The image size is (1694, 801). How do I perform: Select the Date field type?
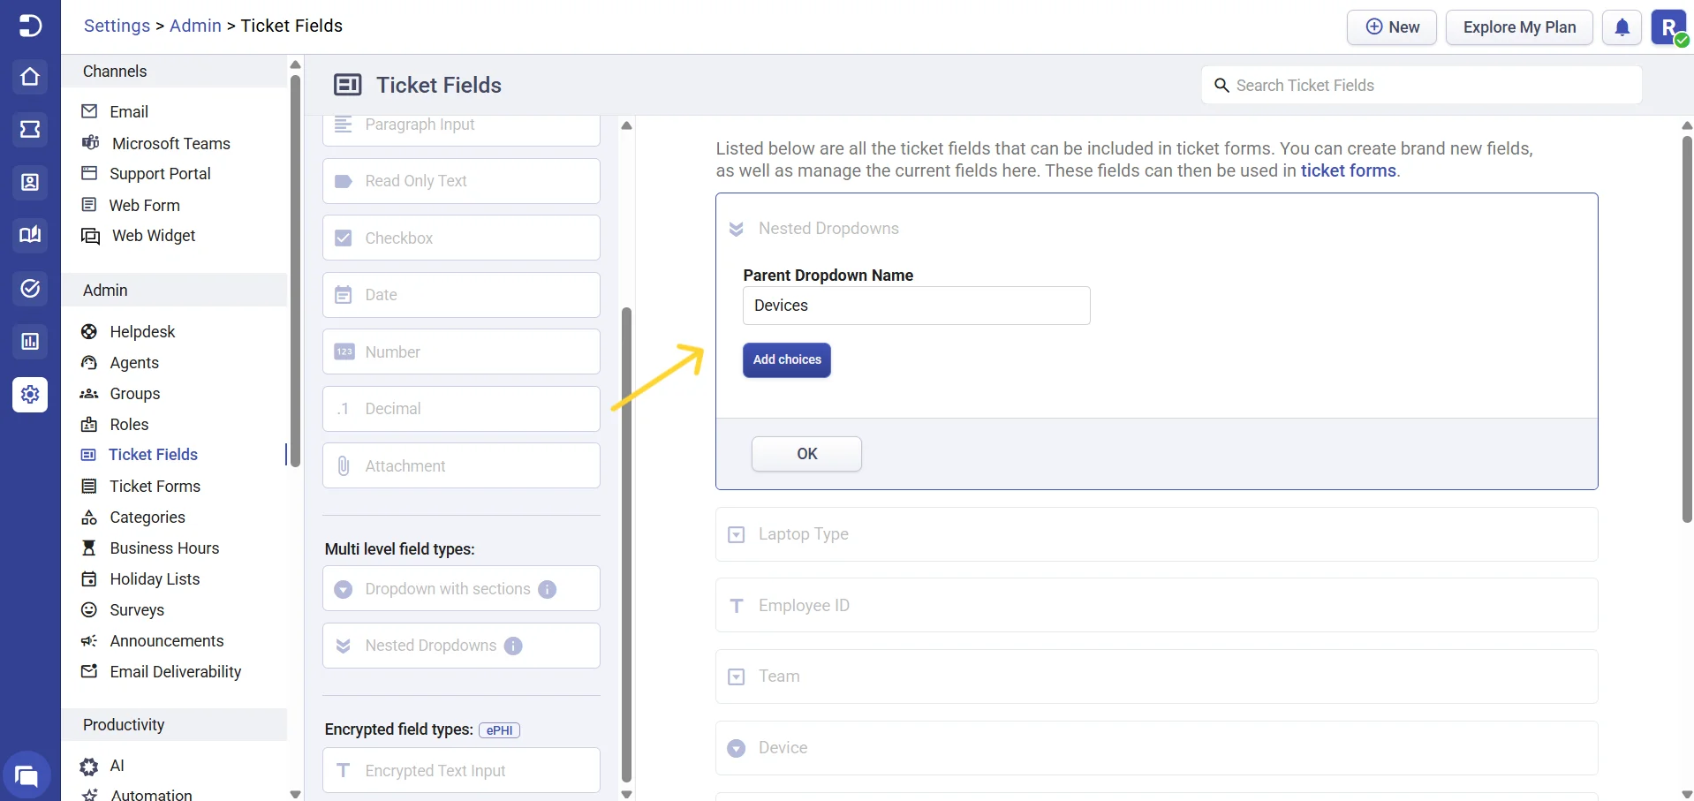461,295
